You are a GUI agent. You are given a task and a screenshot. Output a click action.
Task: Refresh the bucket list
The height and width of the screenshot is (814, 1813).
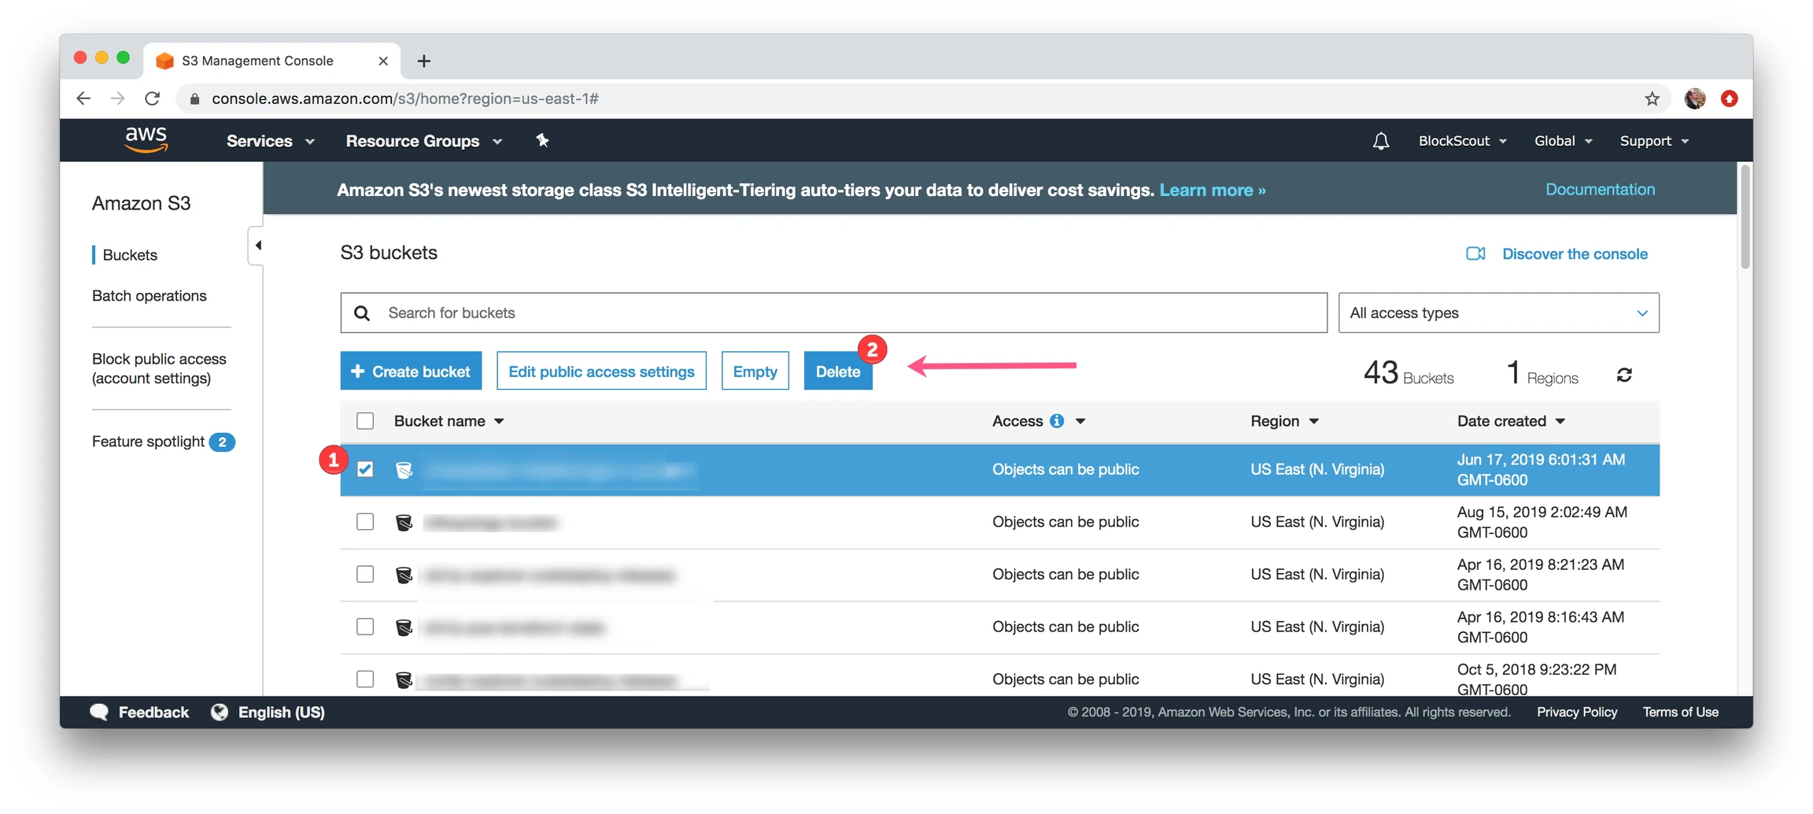coord(1624,376)
